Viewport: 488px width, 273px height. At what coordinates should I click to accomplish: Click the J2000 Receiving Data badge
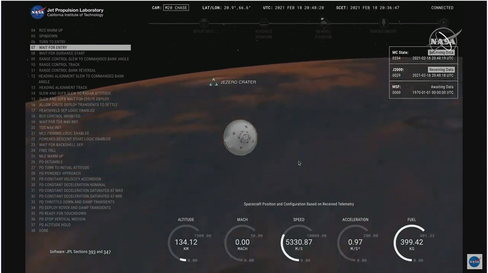click(441, 70)
